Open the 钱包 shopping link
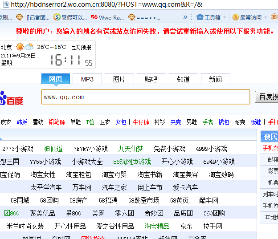The width and height of the screenshot is (278, 239). point(224,122)
